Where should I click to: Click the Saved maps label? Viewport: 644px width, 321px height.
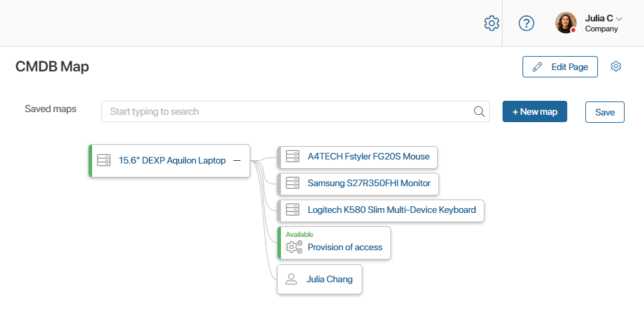pyautogui.click(x=51, y=109)
